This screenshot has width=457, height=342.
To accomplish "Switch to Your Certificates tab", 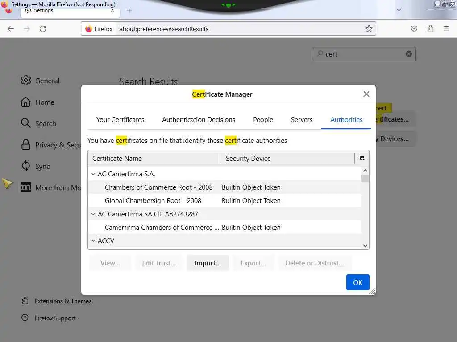I will 120,119.
